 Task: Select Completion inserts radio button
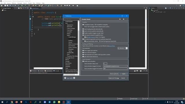click(x=83, y=25)
